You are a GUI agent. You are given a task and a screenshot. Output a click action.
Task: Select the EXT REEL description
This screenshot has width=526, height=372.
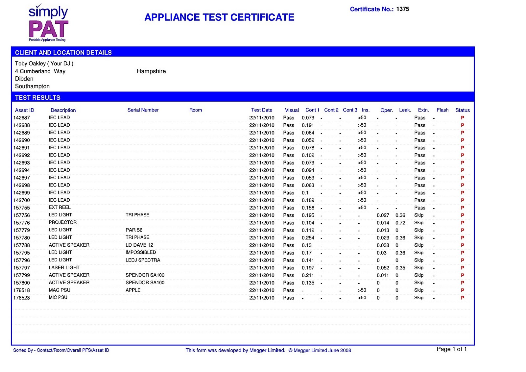60,207
